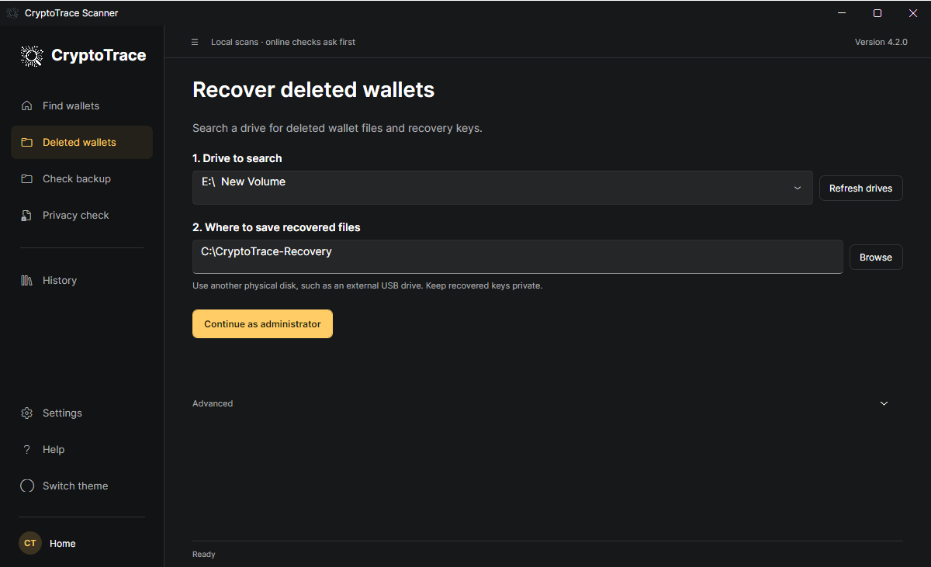Click the Check backup folder icon
Image resolution: width=931 pixels, height=567 pixels.
pos(27,178)
